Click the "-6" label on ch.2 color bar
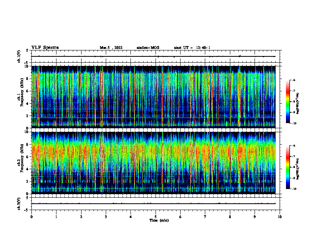The width and height of the screenshot is (315, 243). coord(293,146)
